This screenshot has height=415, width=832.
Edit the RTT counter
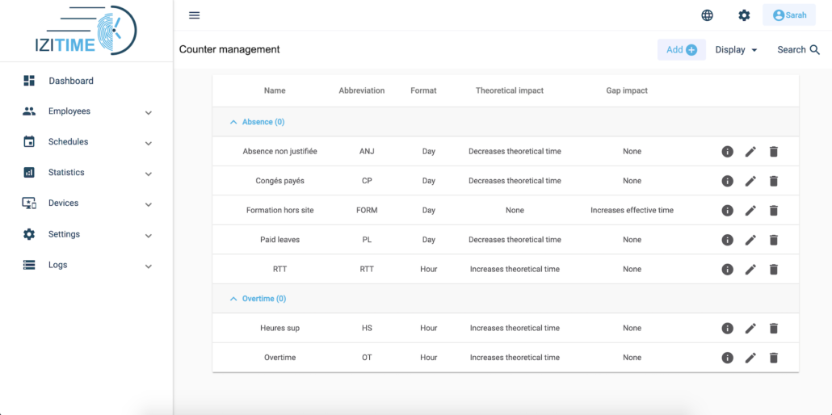pyautogui.click(x=750, y=270)
